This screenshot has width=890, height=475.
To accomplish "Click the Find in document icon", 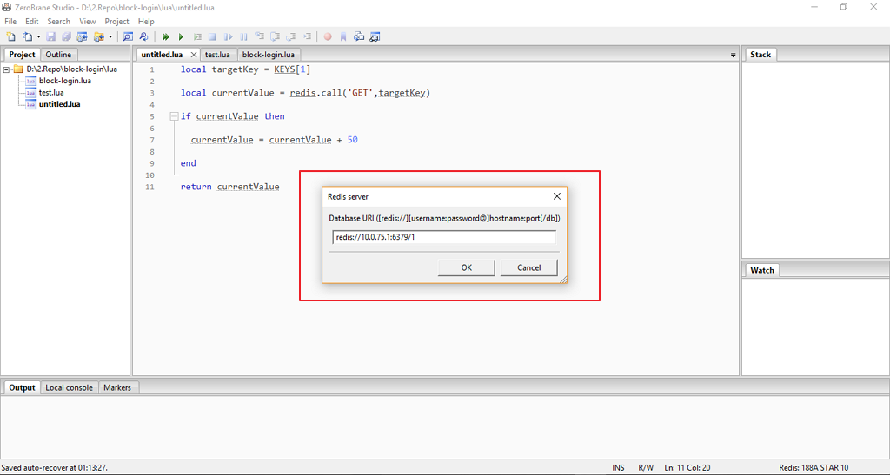I will click(x=128, y=37).
